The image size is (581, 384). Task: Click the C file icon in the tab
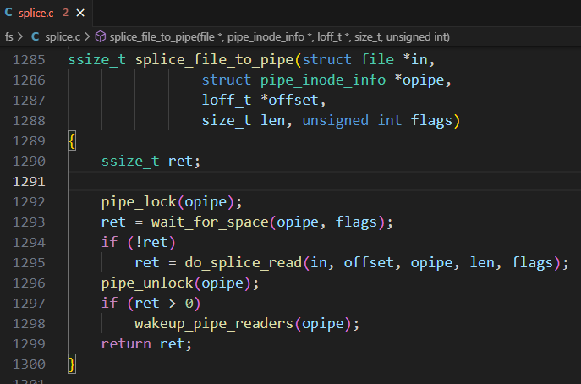click(8, 13)
